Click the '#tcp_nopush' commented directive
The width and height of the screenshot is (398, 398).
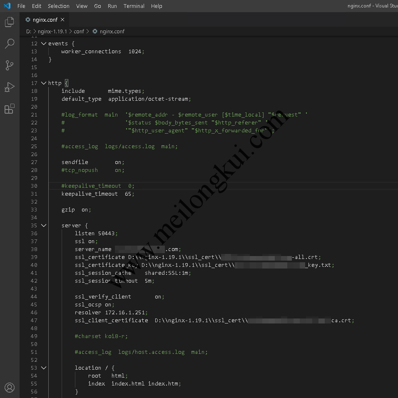point(80,170)
